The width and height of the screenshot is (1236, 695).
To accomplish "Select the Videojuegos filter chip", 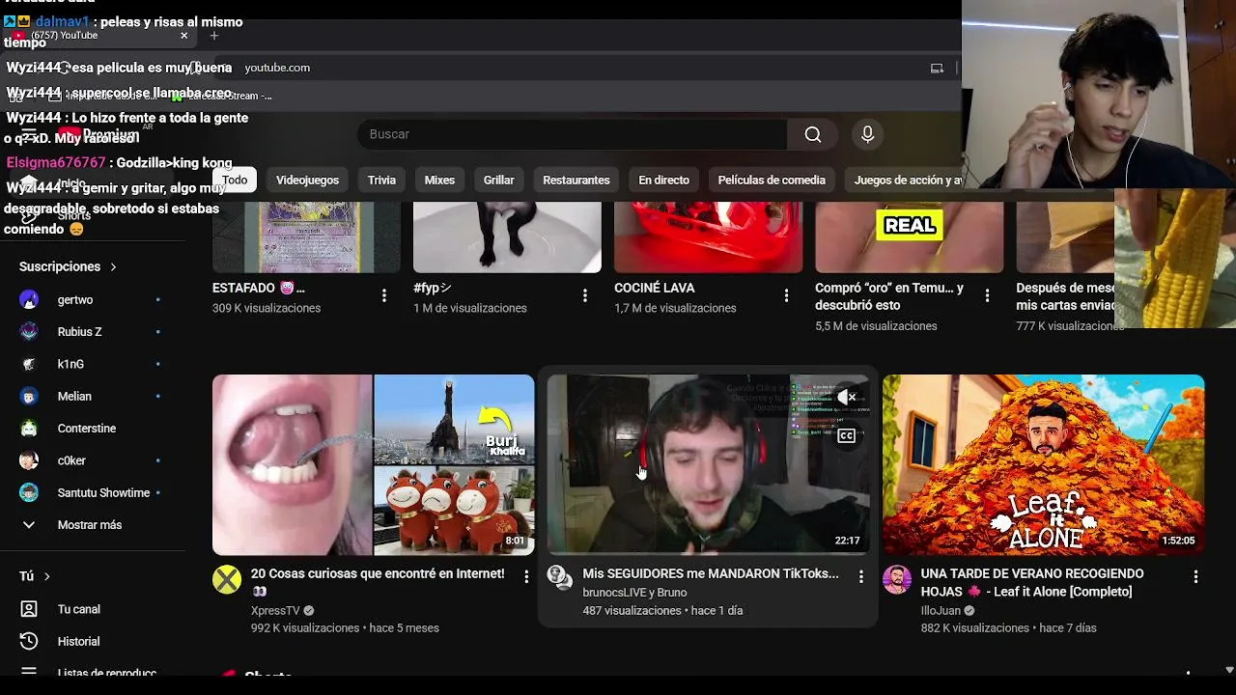I will click(x=307, y=180).
